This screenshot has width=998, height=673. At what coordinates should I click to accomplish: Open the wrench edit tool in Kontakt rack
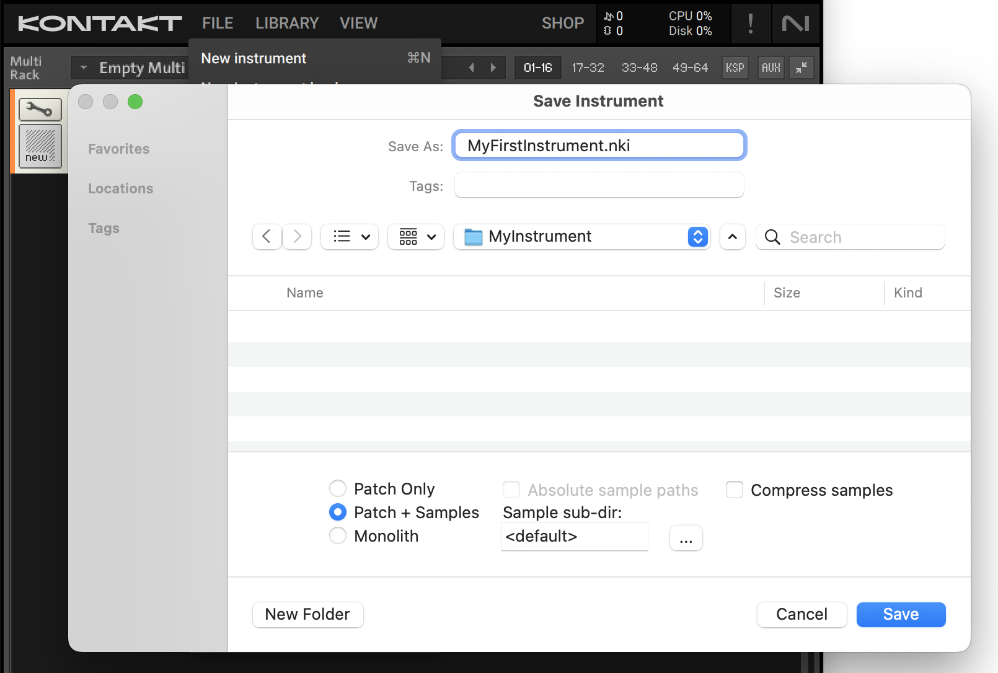(40, 110)
